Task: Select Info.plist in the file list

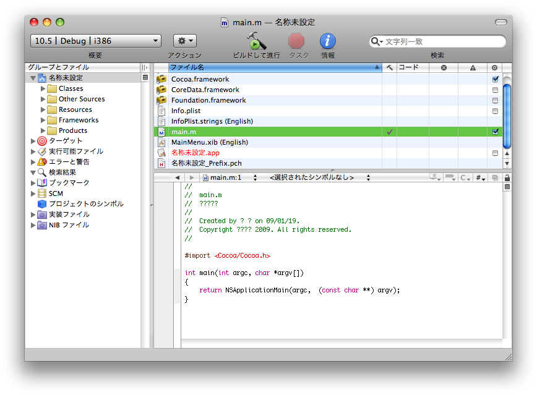Action: [186, 111]
